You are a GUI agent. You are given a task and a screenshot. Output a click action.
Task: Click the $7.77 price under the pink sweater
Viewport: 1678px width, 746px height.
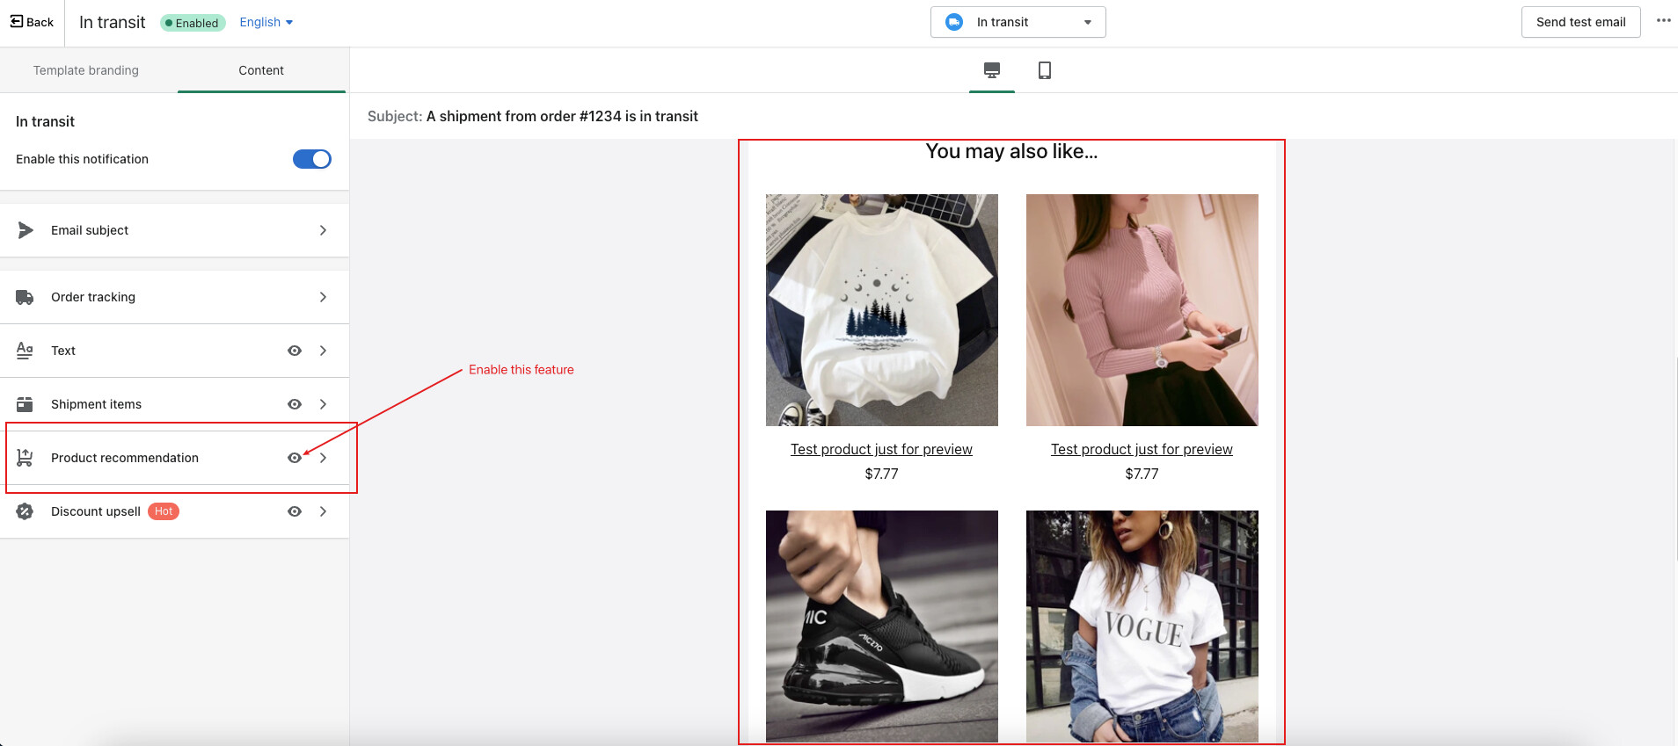(1142, 474)
